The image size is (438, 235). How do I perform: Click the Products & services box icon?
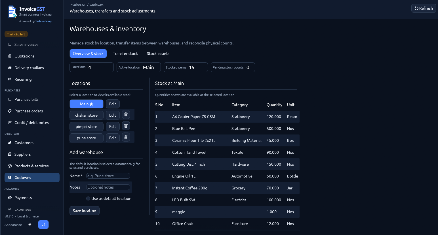(10, 166)
